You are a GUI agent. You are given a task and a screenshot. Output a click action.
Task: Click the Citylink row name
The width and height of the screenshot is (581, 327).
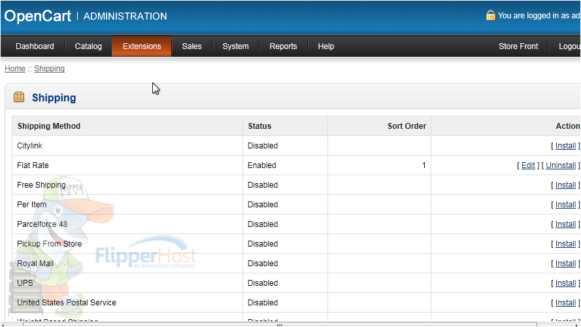(29, 146)
